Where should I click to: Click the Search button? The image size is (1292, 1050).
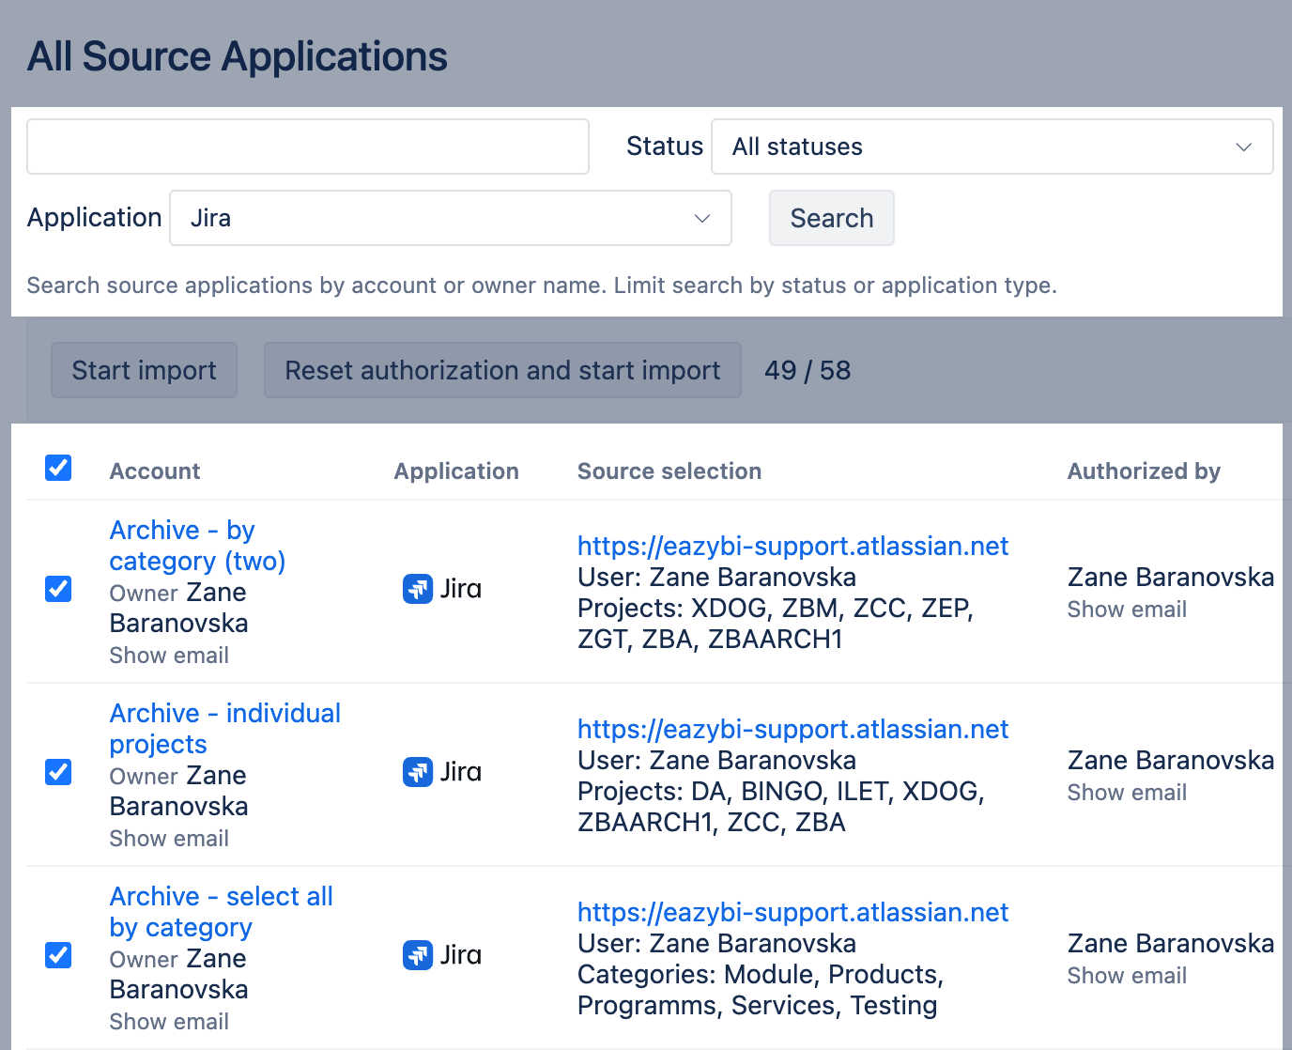pos(832,218)
